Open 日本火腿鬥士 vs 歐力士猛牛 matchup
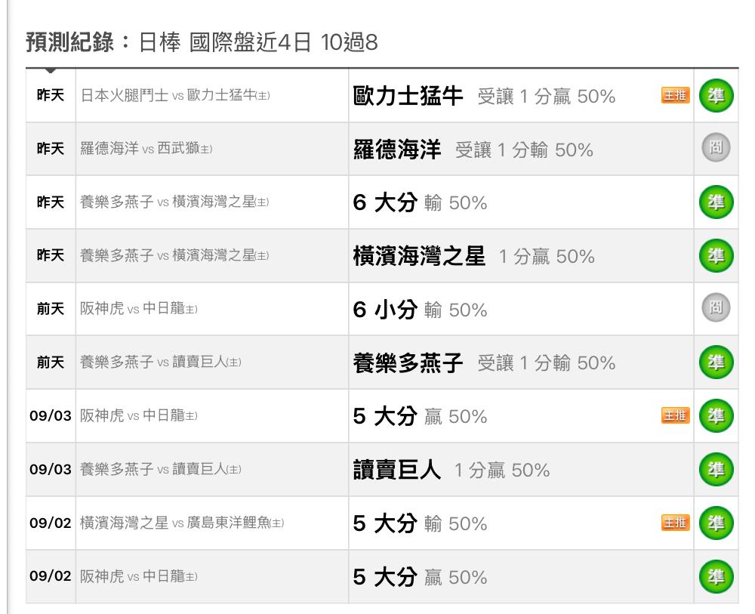The image size is (755, 614). [175, 95]
